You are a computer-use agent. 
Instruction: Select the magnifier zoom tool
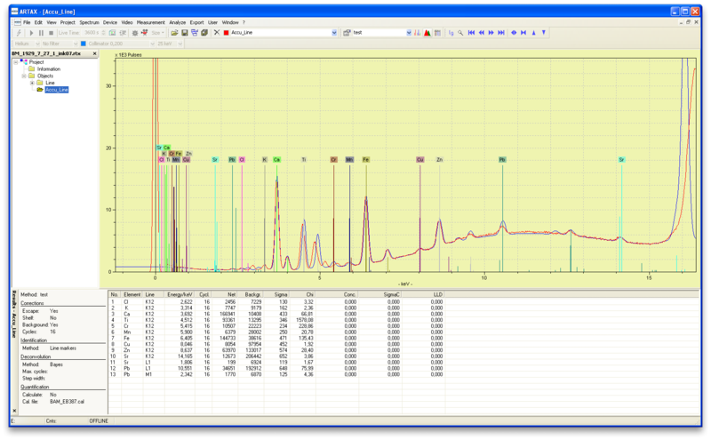pos(460,33)
